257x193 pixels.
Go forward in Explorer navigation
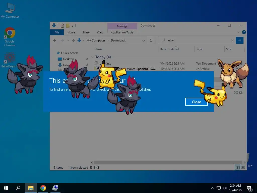(62, 40)
